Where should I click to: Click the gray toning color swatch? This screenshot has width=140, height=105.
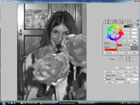pyautogui.click(x=134, y=48)
